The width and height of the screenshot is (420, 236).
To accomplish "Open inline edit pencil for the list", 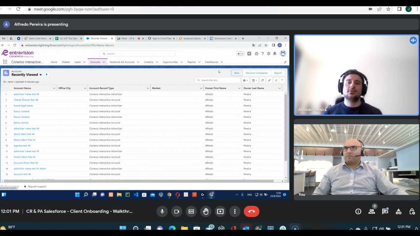I will tap(269, 80).
